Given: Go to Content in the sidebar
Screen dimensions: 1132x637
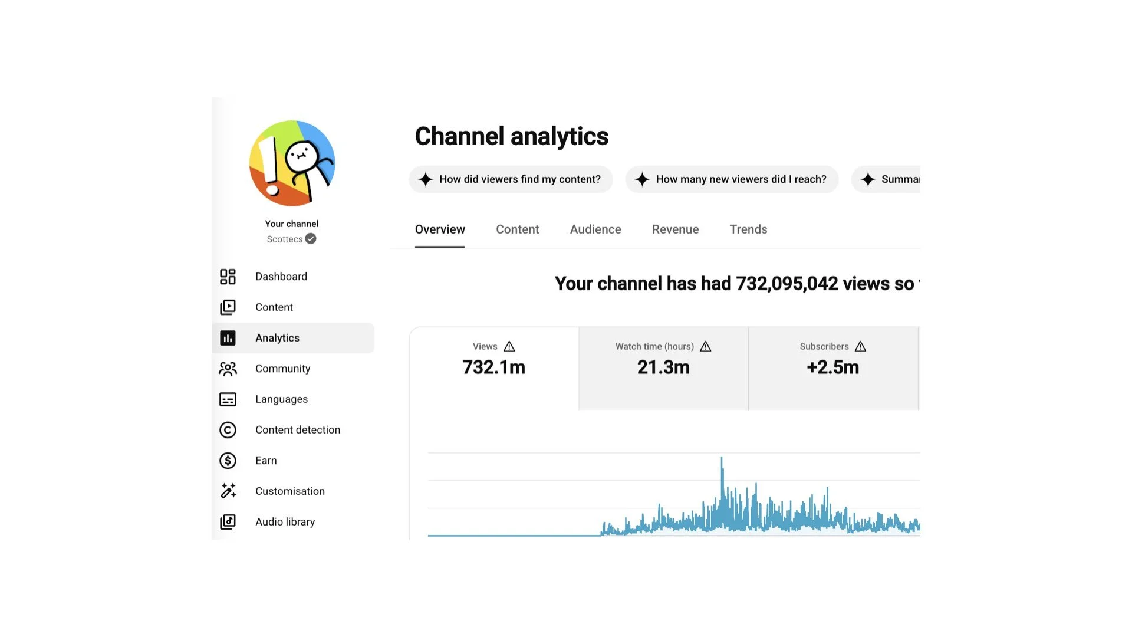Looking at the screenshot, I should 293,307.
